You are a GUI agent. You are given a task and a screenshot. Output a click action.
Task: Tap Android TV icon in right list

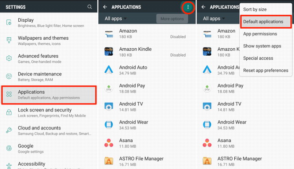207,106
